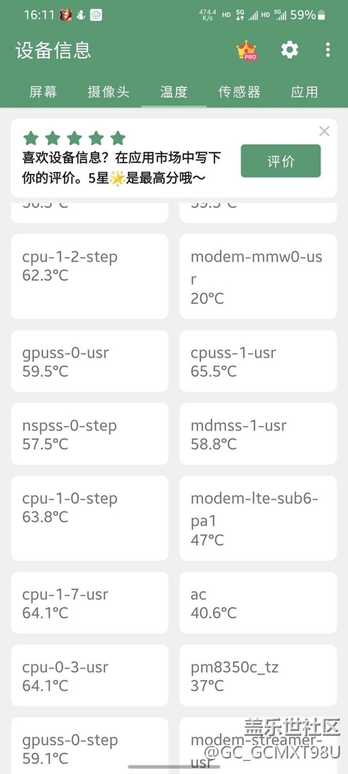Tap the gpuss-0-usr temperature card

89,361
